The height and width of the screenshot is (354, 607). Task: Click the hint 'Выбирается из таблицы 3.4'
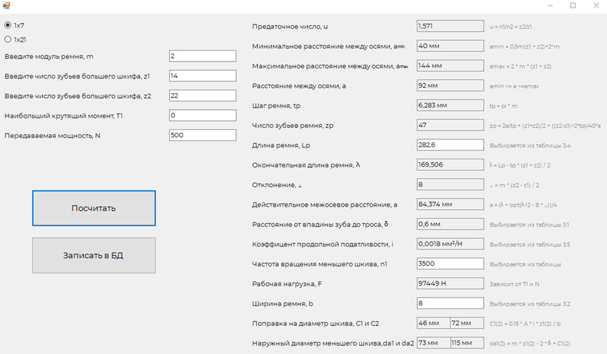click(x=530, y=146)
